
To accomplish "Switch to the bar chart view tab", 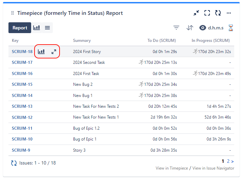I will [37, 28].
